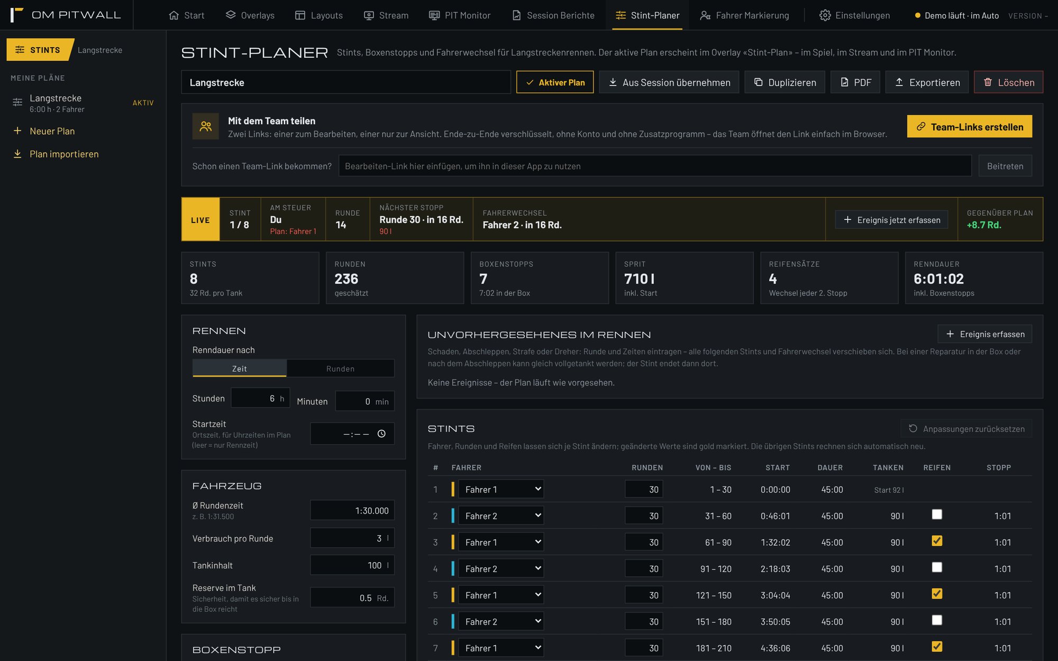Click the Layouts panel icon
This screenshot has width=1058, height=661.
pos(300,15)
